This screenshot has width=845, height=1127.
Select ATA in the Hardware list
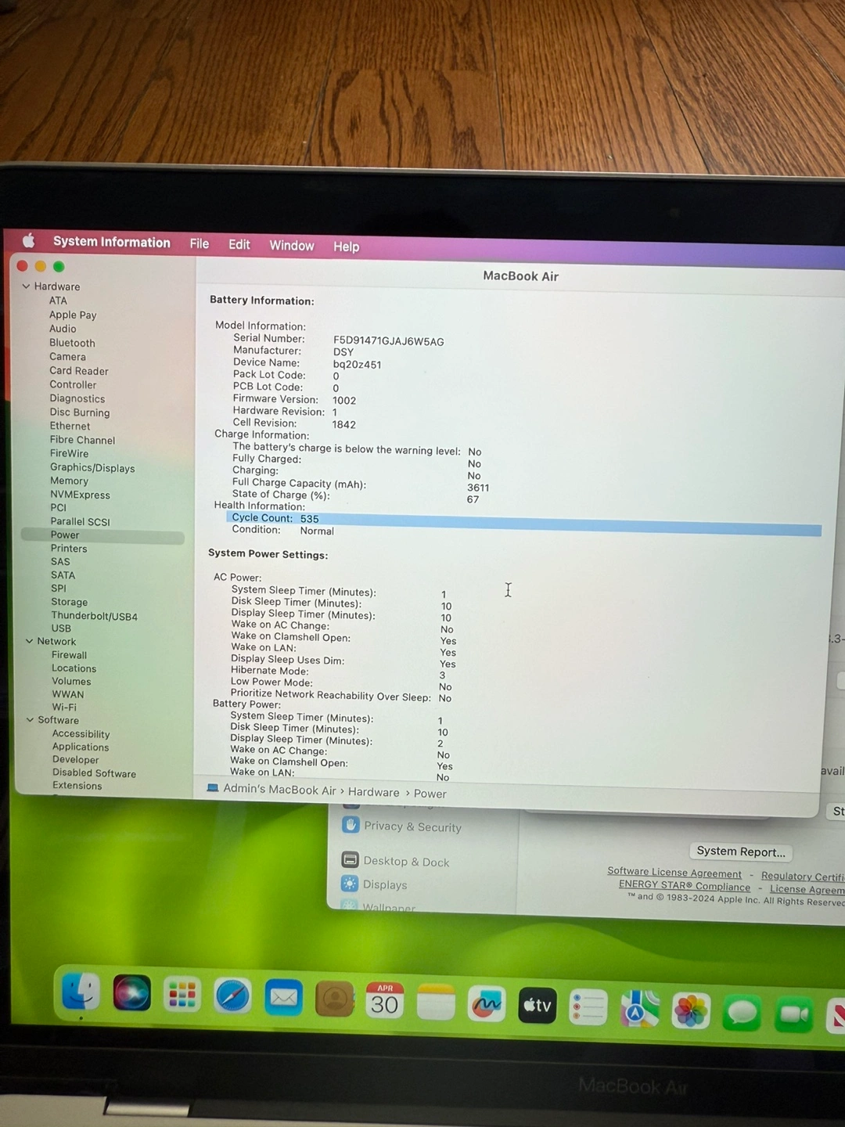[59, 301]
